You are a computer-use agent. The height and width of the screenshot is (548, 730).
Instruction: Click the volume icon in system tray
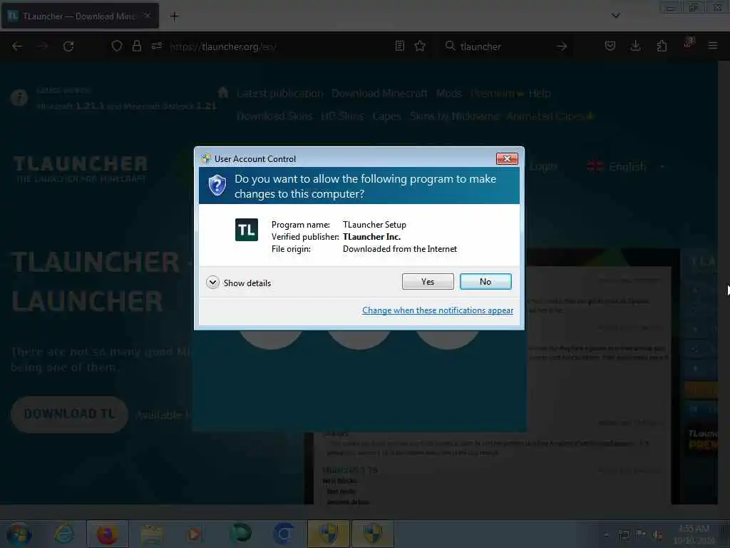tap(657, 534)
